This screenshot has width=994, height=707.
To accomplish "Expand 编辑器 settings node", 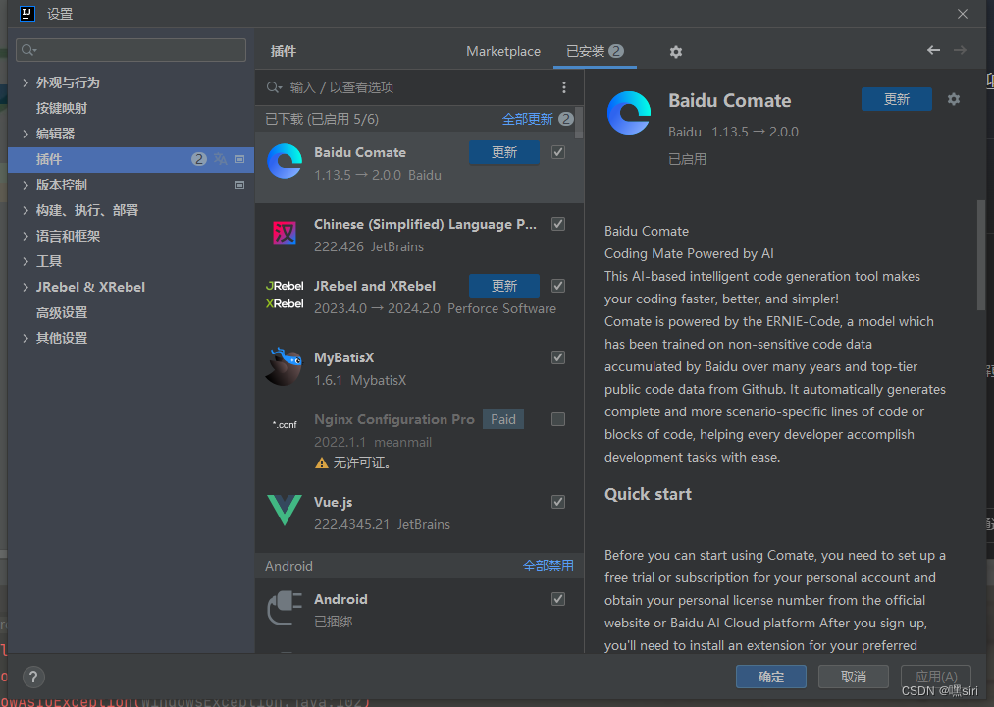I will pyautogui.click(x=26, y=134).
